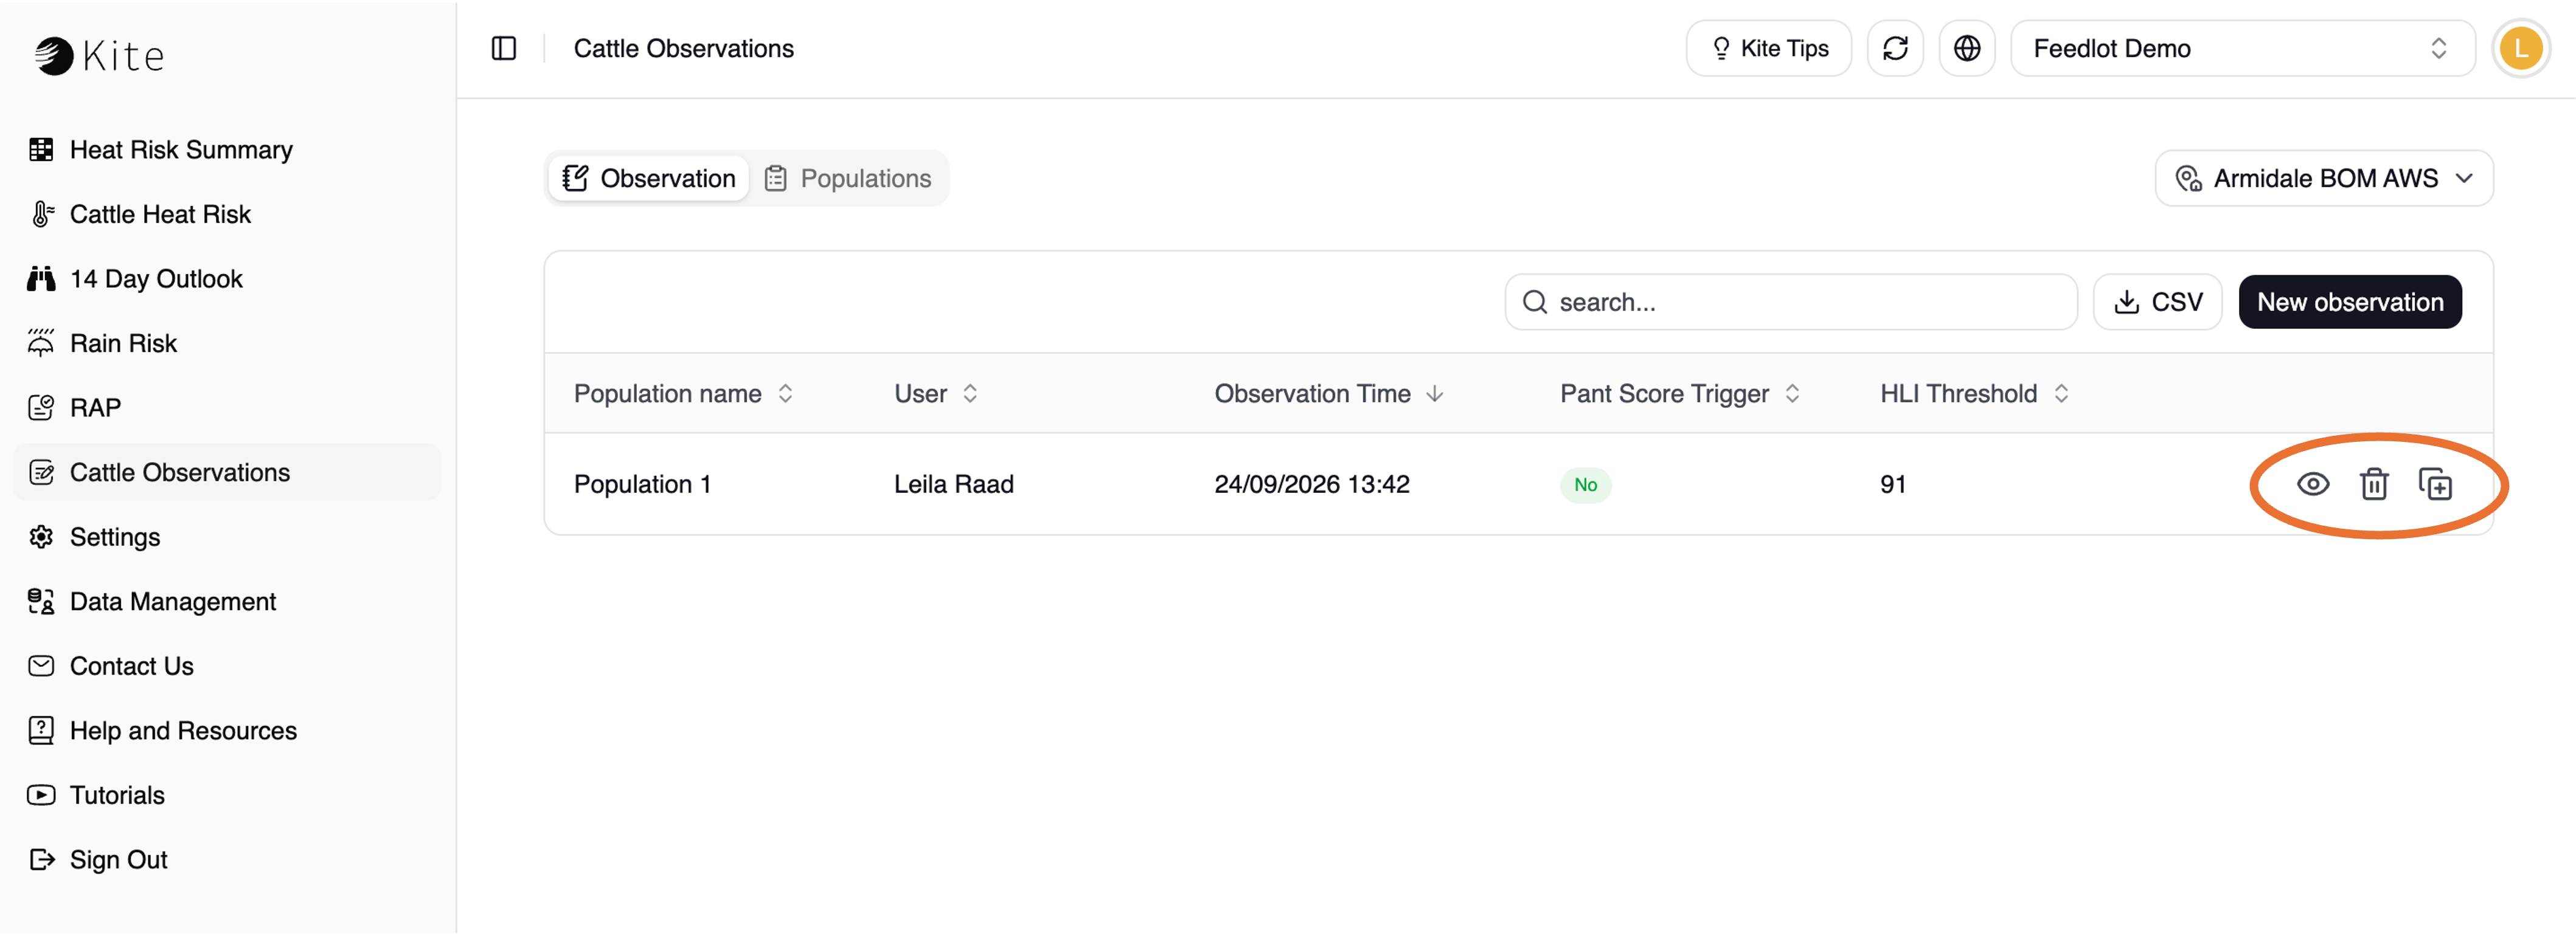This screenshot has width=2576, height=936.
Task: Expand the Feedlot Demo selector
Action: (x=2242, y=48)
